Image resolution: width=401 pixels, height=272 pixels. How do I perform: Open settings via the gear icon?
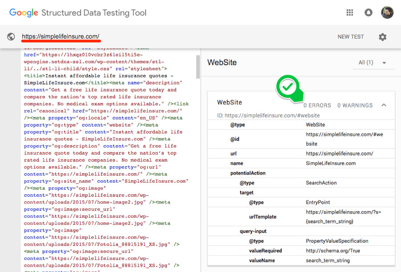382,37
